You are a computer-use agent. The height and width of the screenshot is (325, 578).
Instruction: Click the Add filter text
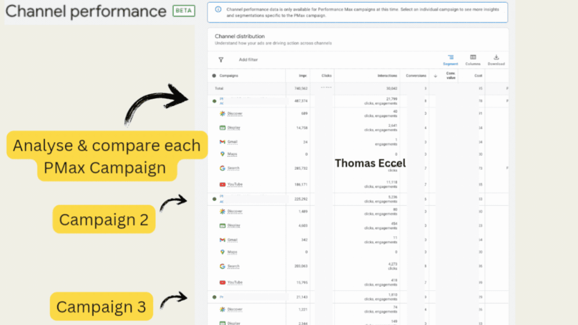click(248, 59)
